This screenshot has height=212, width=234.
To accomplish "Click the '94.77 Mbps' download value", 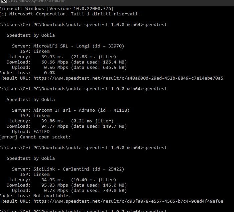I will click(54, 126).
